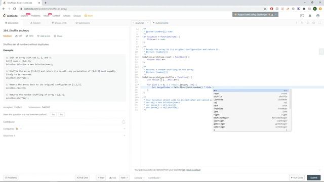The height and width of the screenshot is (182, 324).
Task: Select 'ListNode' autocomplete suggestion
Action: [251, 100]
